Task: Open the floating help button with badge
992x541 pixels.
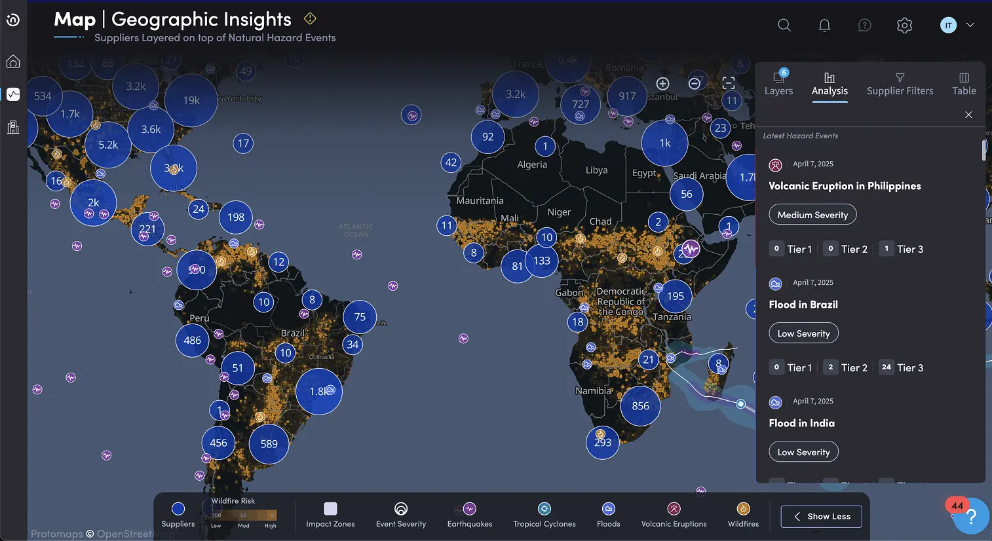Action: tap(970, 516)
